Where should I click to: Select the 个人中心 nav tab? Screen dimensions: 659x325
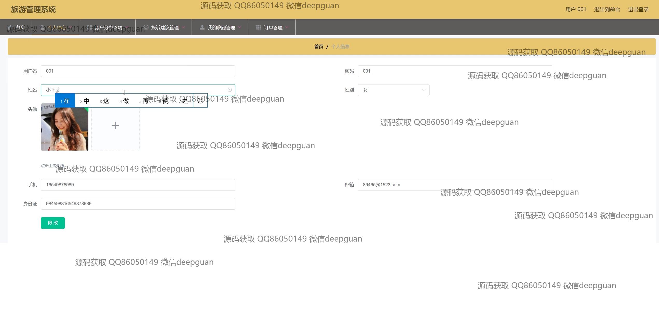tap(57, 27)
